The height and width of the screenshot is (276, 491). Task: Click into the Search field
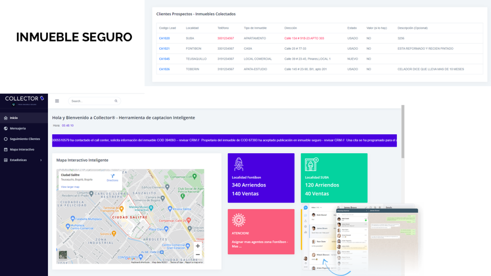[x=91, y=101]
